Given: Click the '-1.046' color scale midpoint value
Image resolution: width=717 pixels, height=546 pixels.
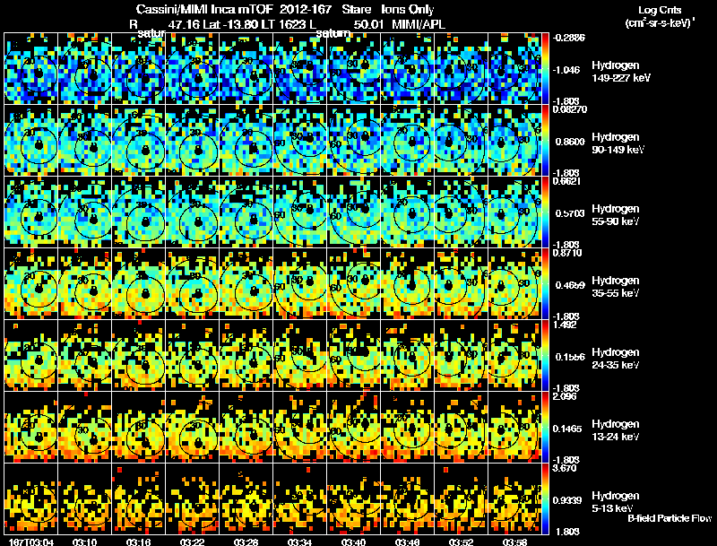Looking at the screenshot, I should pos(566,70).
